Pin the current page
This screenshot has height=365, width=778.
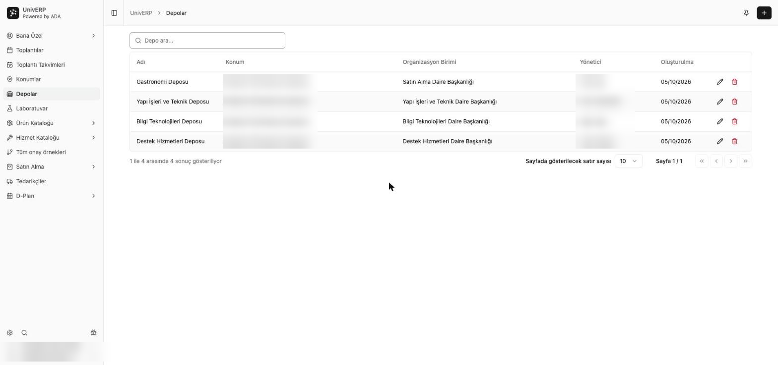coord(746,13)
